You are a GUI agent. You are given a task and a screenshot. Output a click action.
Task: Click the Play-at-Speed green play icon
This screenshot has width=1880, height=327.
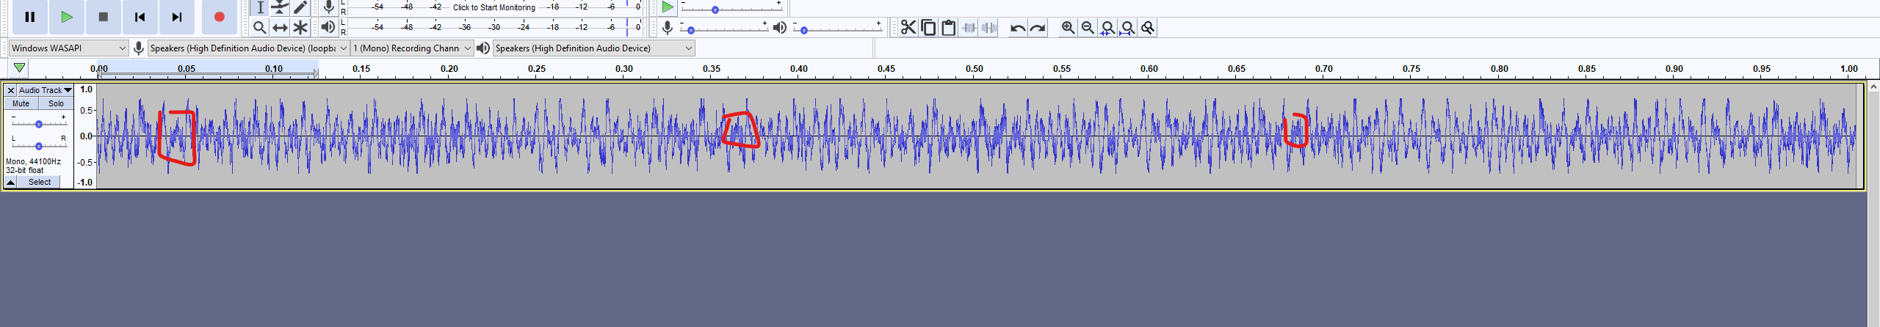click(667, 7)
